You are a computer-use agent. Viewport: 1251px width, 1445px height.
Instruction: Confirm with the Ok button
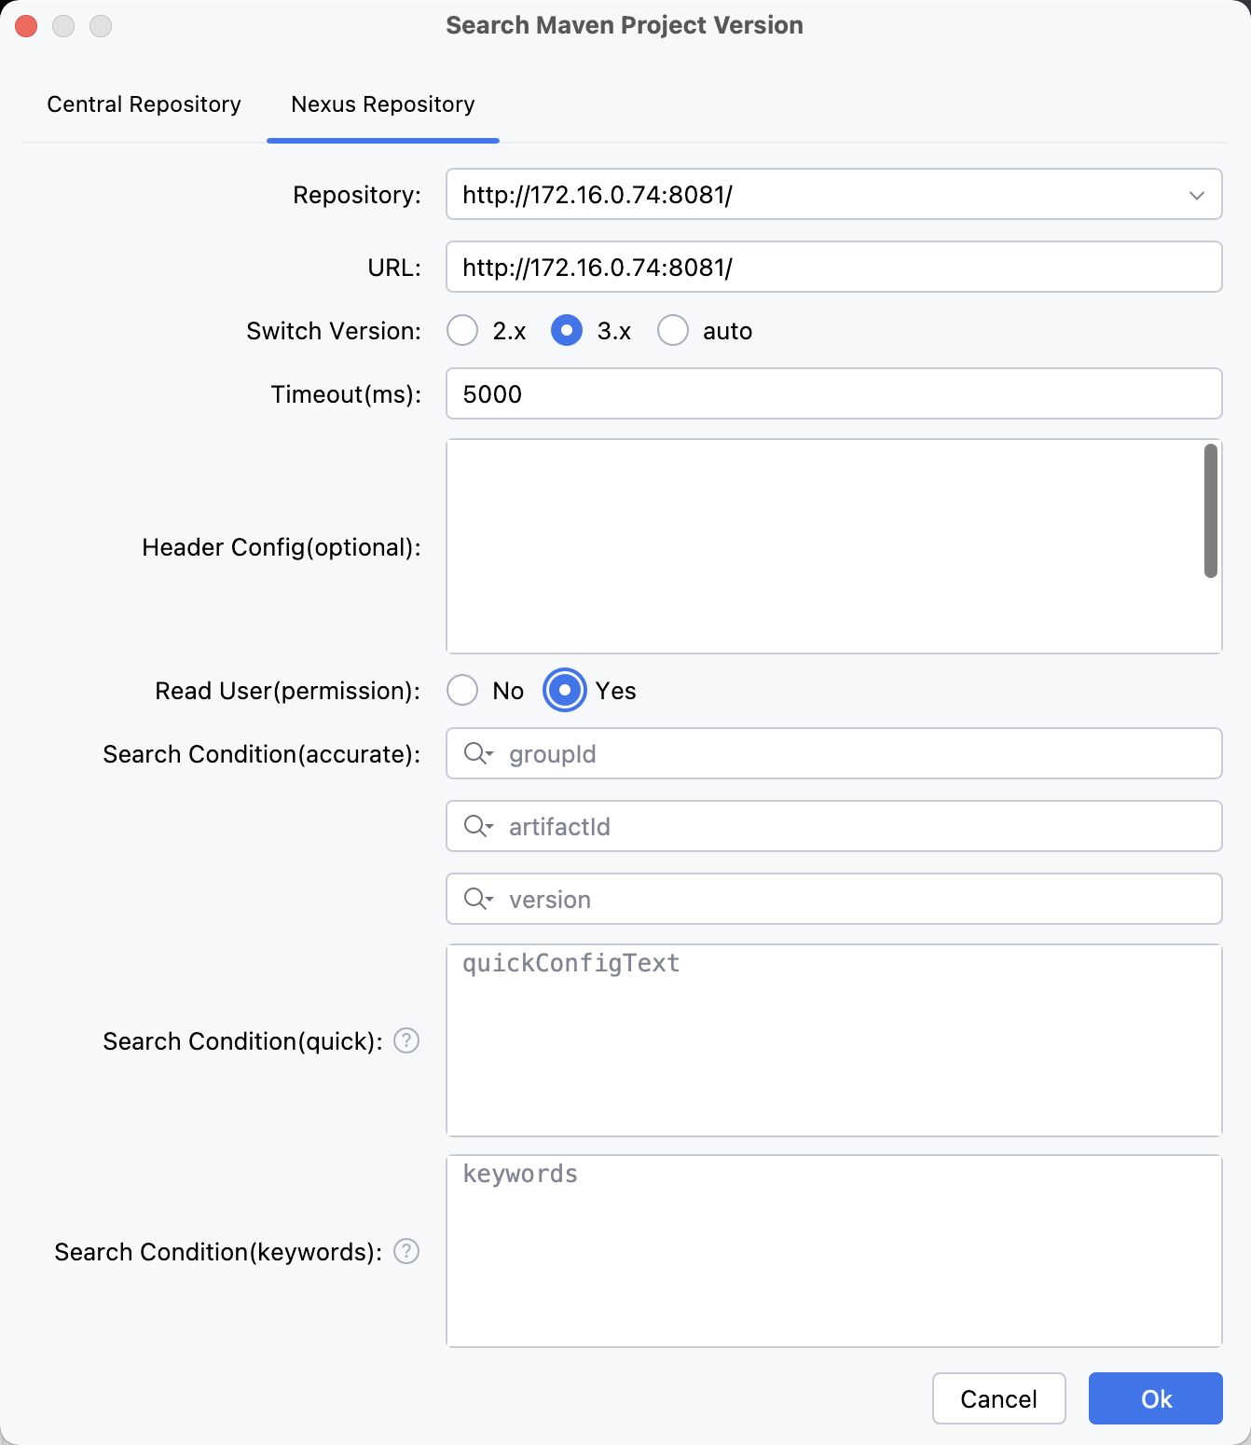point(1155,1398)
